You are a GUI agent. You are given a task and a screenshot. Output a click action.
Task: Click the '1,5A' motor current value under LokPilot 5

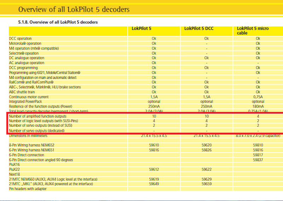tap(154, 97)
